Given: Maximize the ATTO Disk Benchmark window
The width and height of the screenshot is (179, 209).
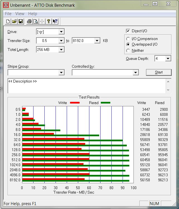Looking at the screenshot, I should click(x=155, y=4).
